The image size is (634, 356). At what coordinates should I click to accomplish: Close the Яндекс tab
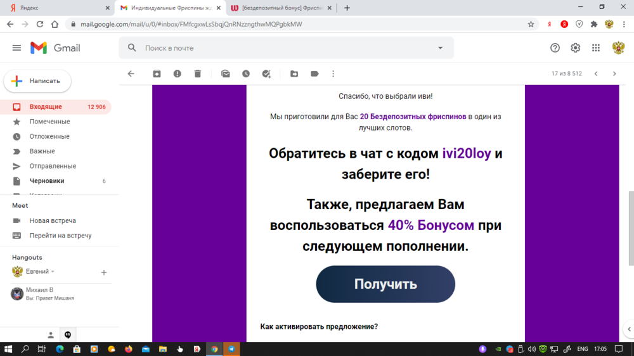coord(107,8)
